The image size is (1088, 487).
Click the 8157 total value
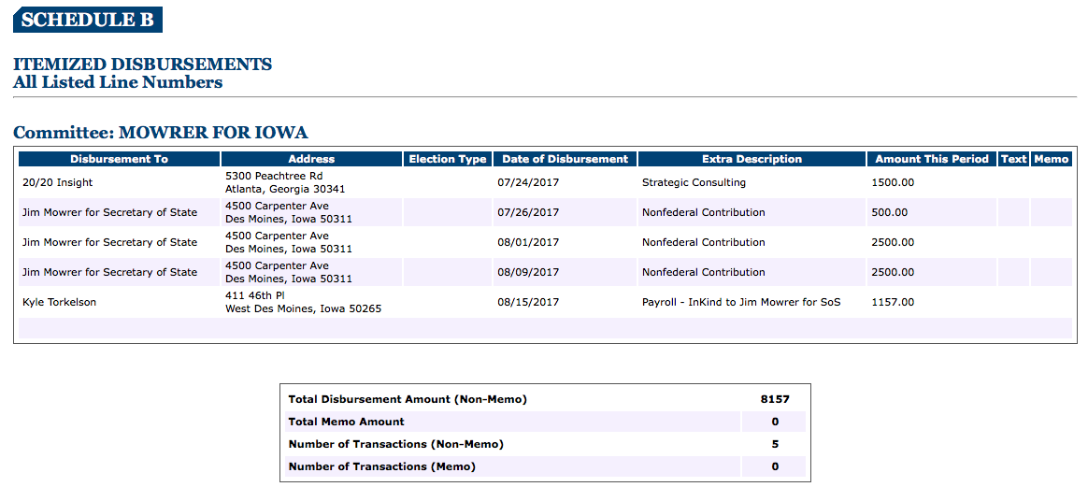point(775,399)
